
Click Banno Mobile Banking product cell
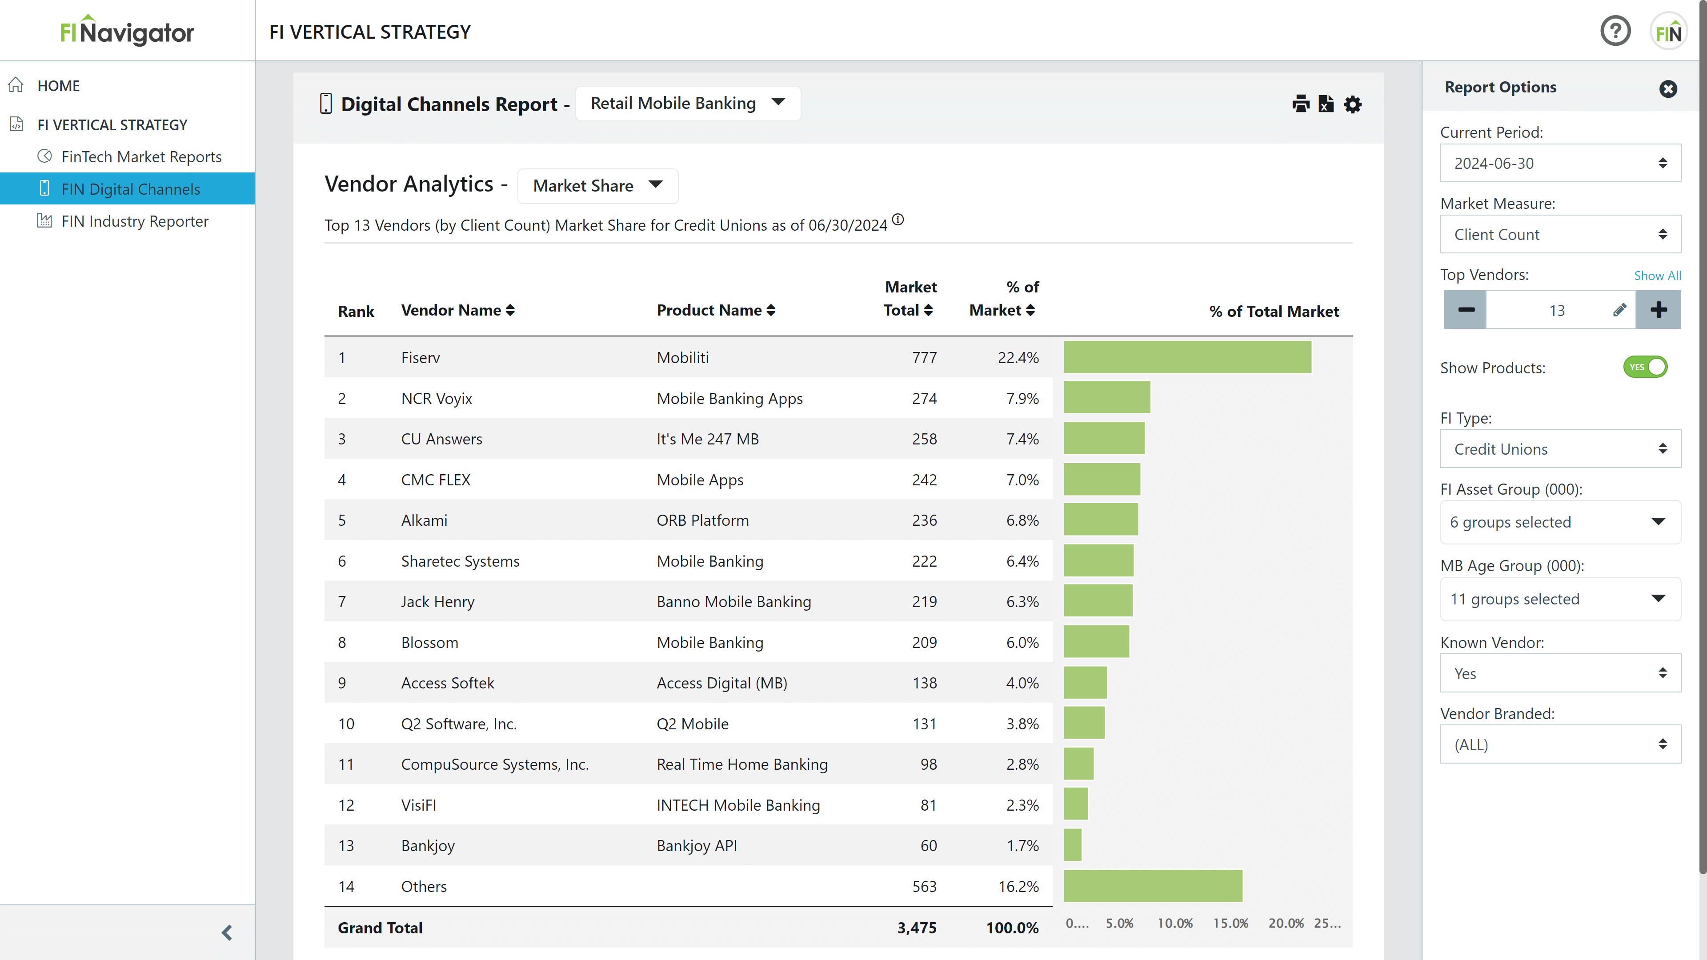tap(733, 602)
